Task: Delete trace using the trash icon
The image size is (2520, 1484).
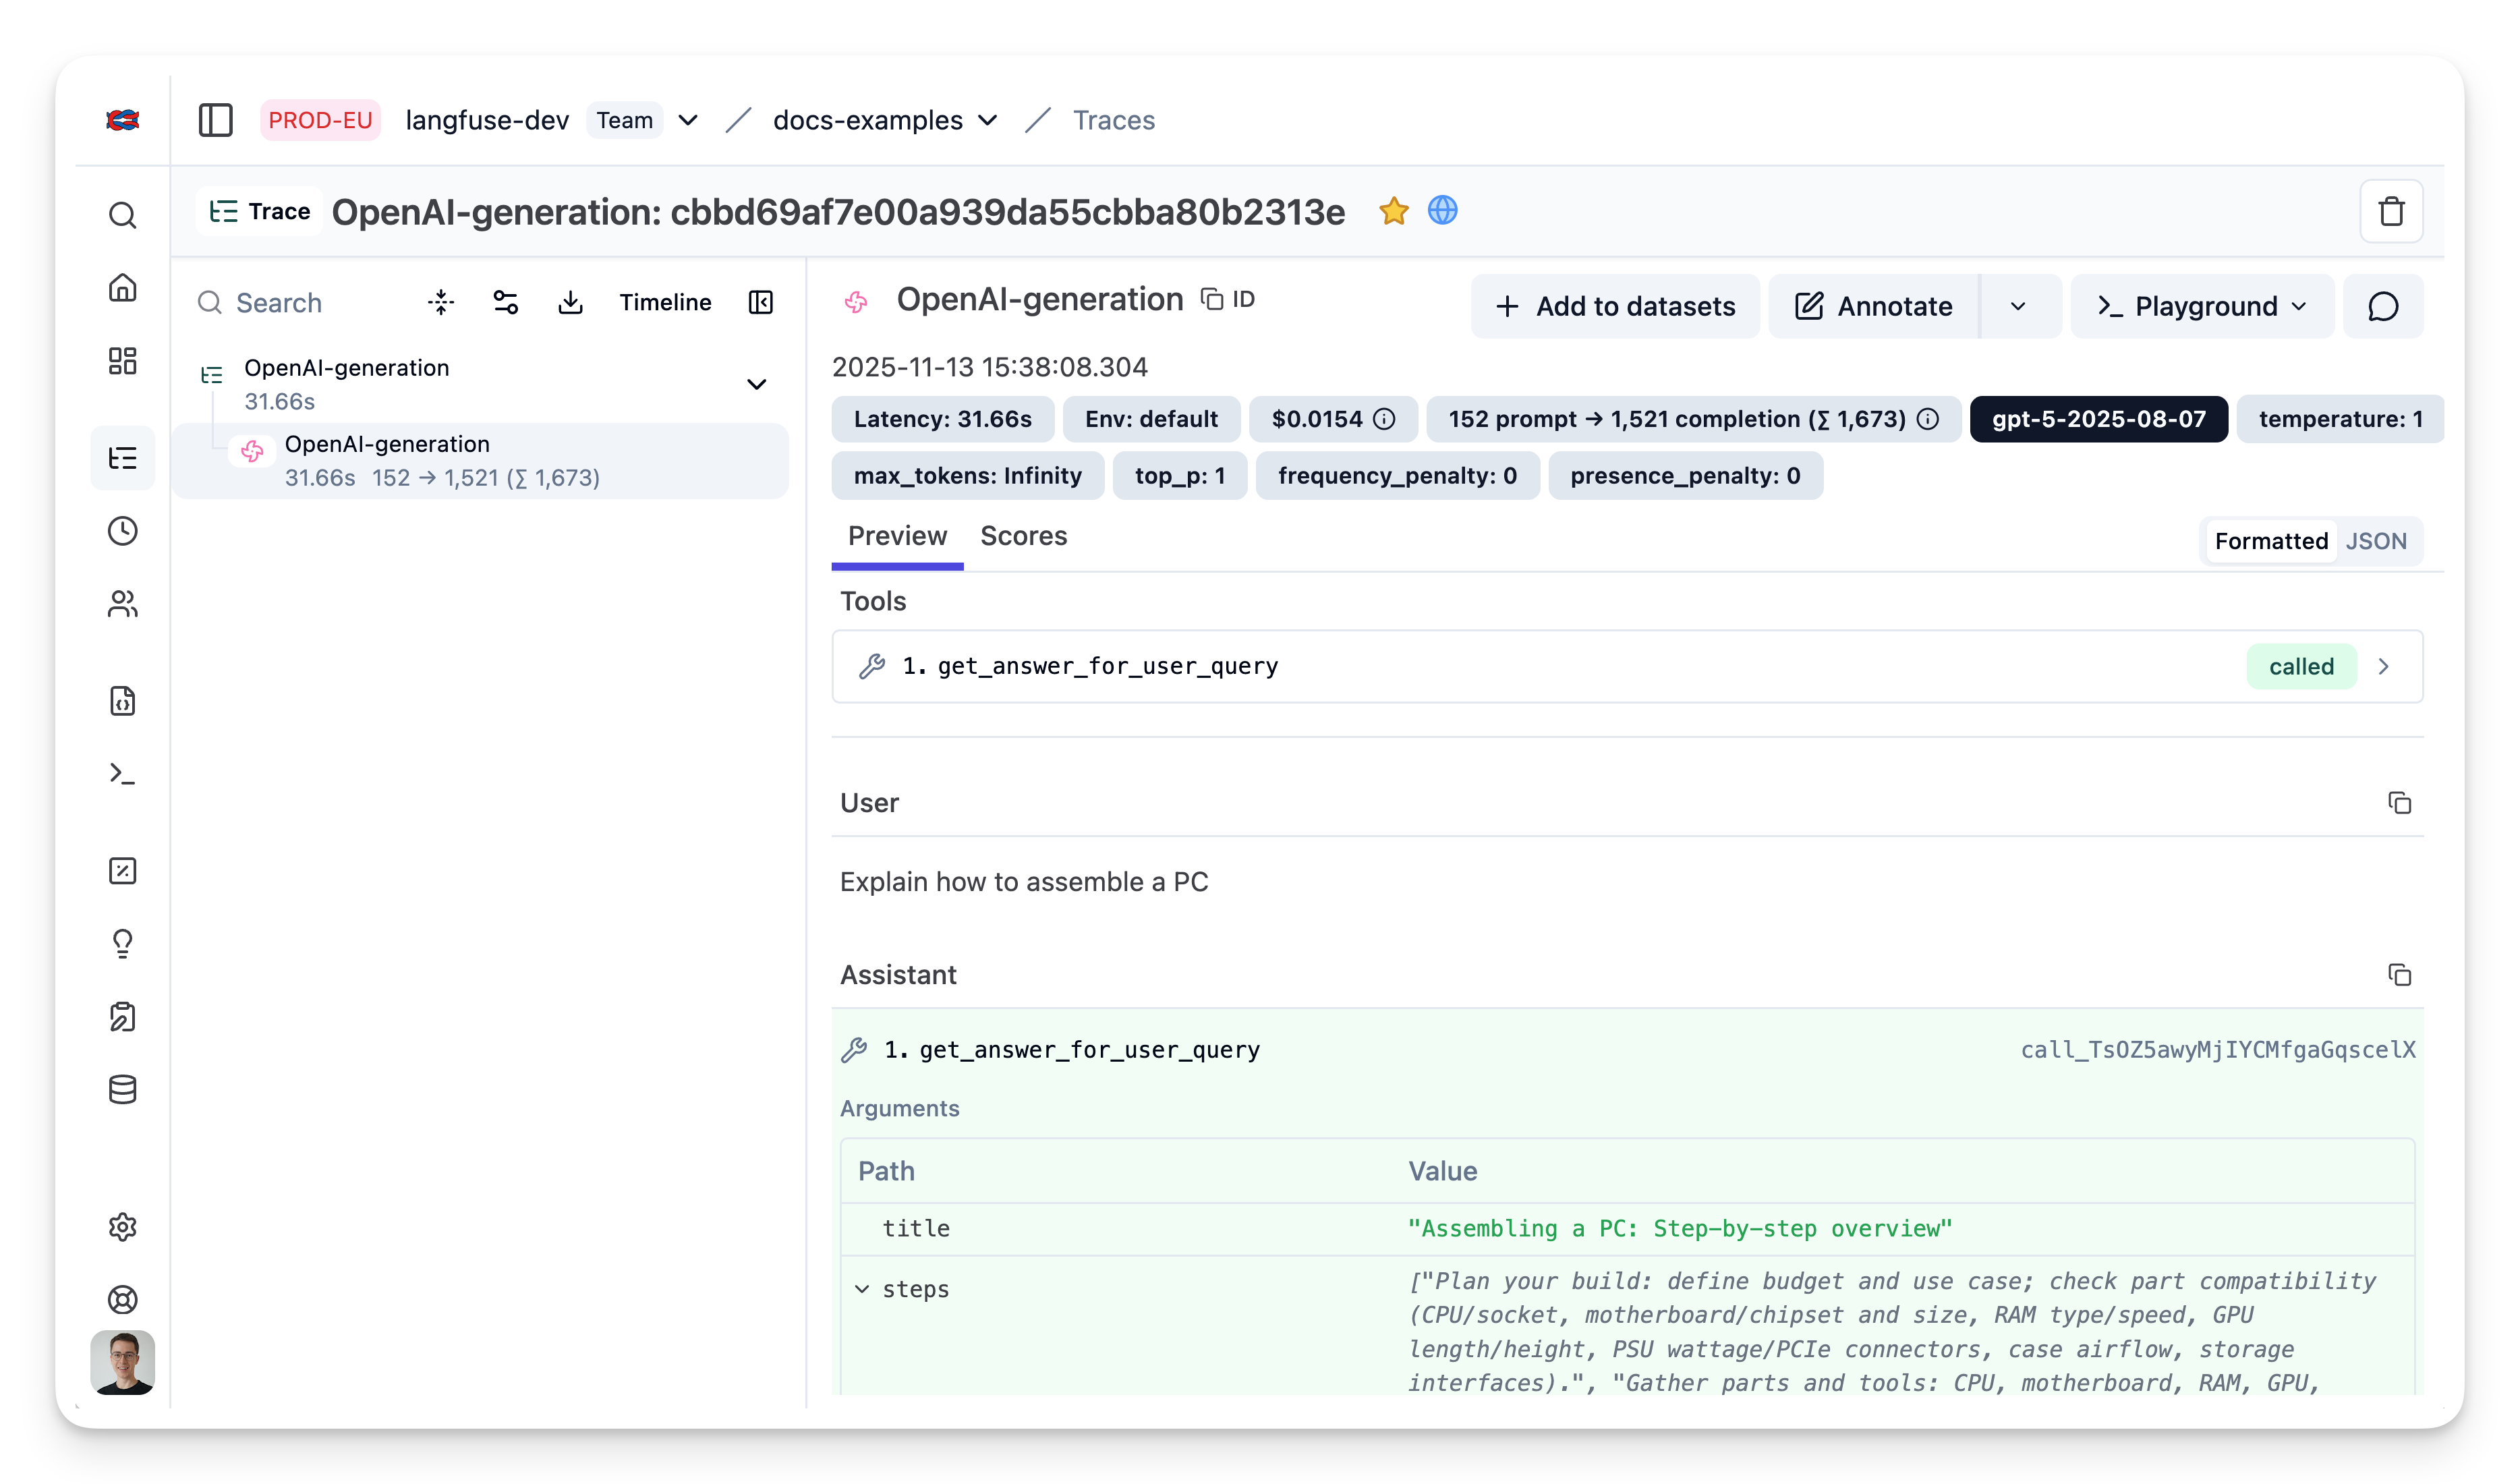Action: click(x=2391, y=212)
